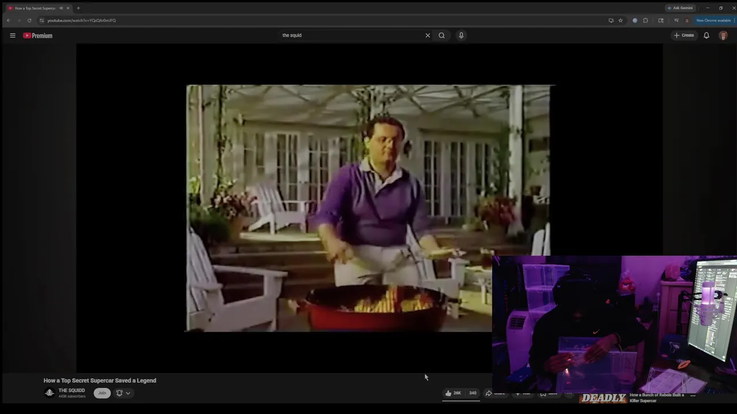Bookmark this page with the star icon
This screenshot has width=737, height=414.
621,21
